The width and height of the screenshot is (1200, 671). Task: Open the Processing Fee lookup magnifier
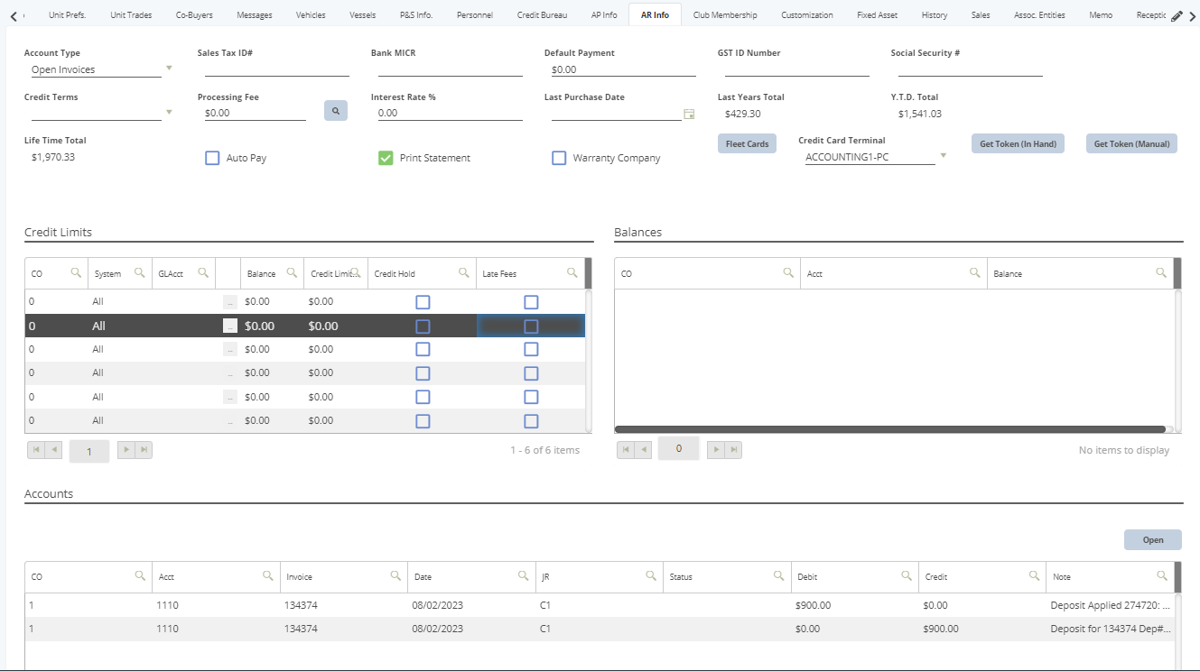(x=335, y=109)
